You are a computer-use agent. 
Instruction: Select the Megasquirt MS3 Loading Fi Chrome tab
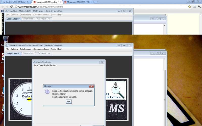click(47, 2)
